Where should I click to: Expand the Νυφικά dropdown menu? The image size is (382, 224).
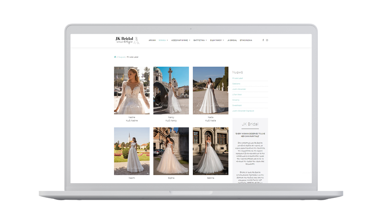[x=163, y=40]
